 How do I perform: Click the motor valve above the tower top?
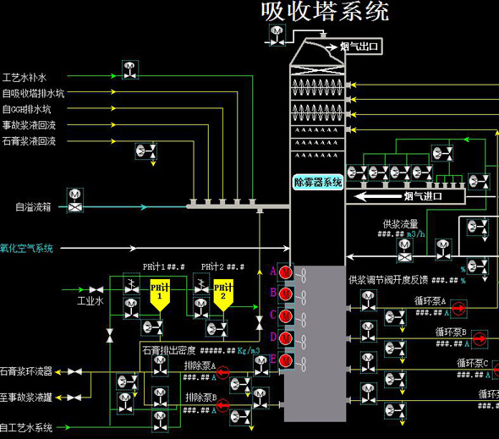coord(277,36)
